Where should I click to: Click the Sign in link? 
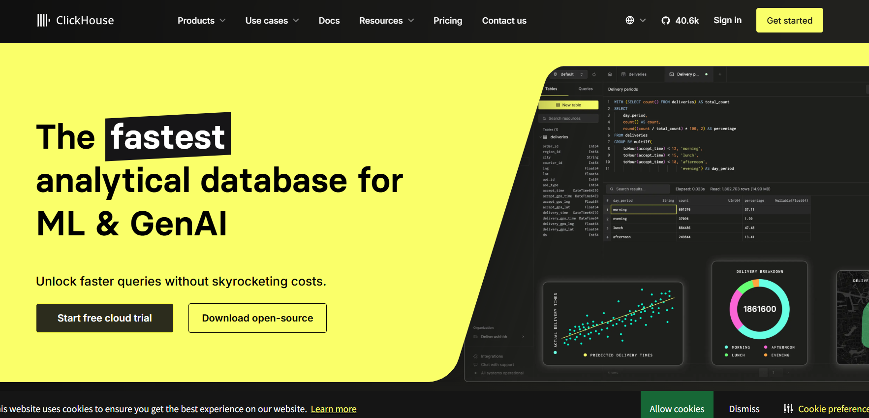tap(727, 20)
